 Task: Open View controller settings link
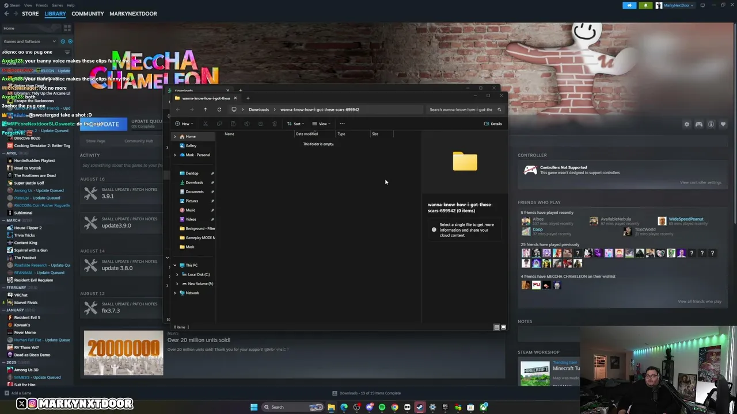click(x=700, y=182)
